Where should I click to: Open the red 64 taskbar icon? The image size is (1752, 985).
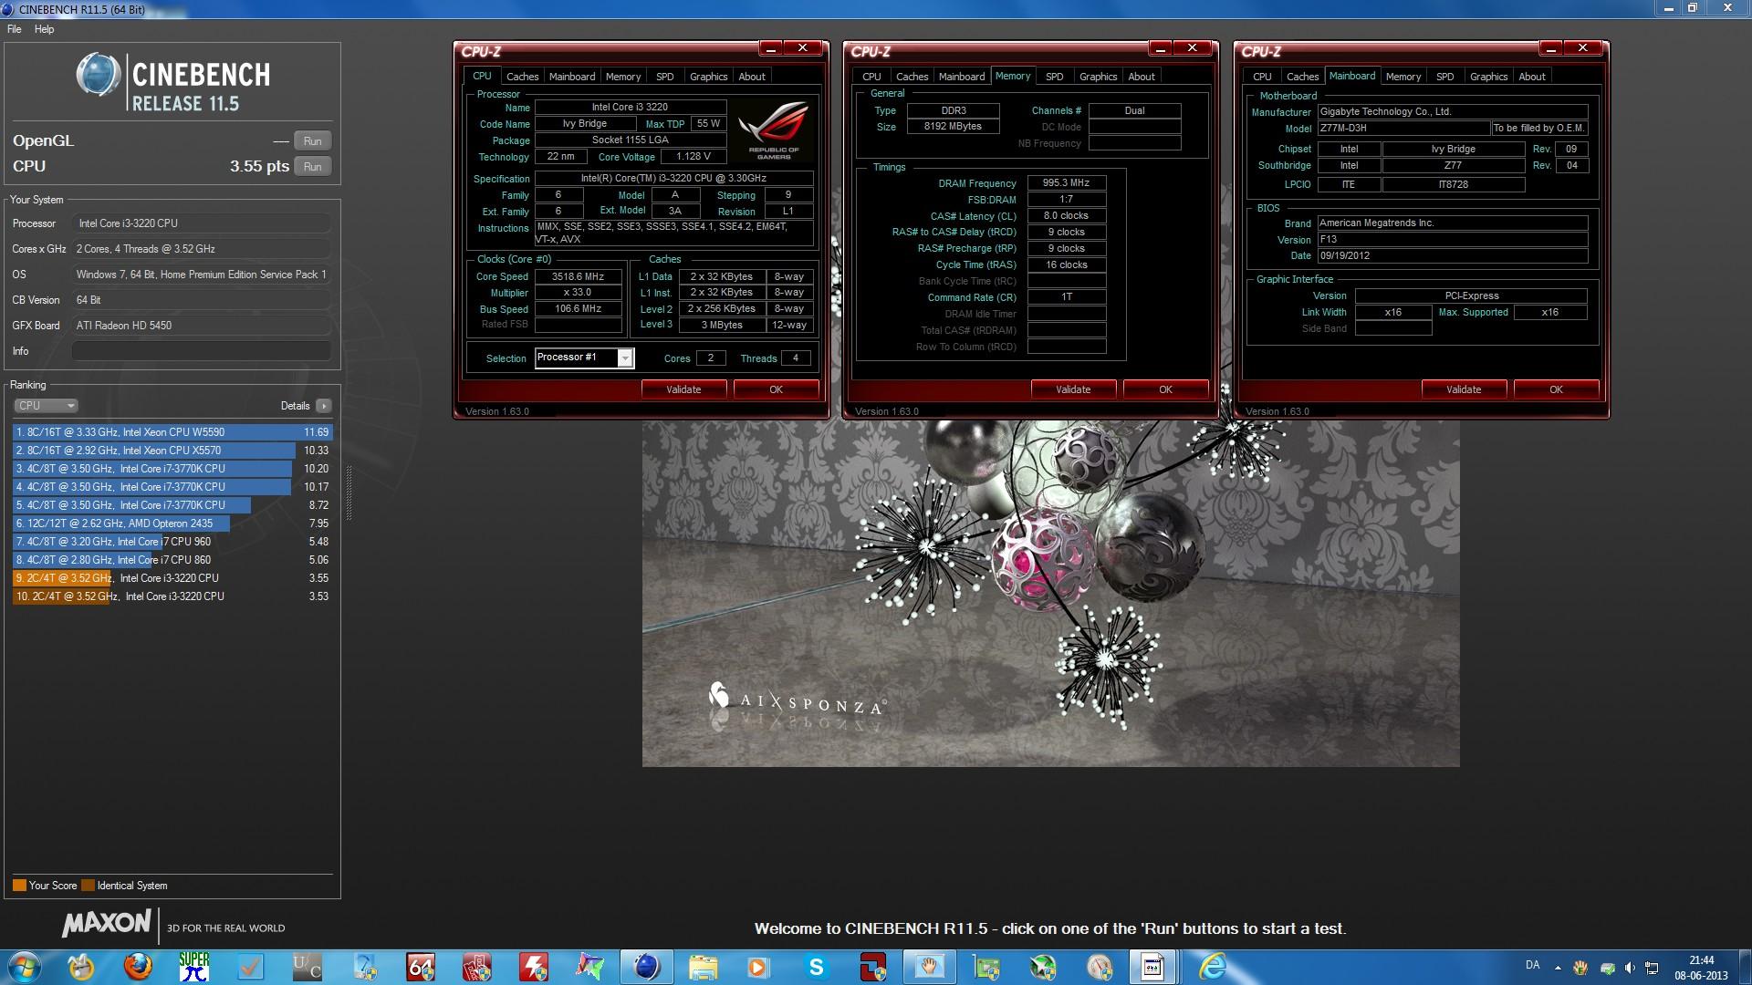click(420, 967)
